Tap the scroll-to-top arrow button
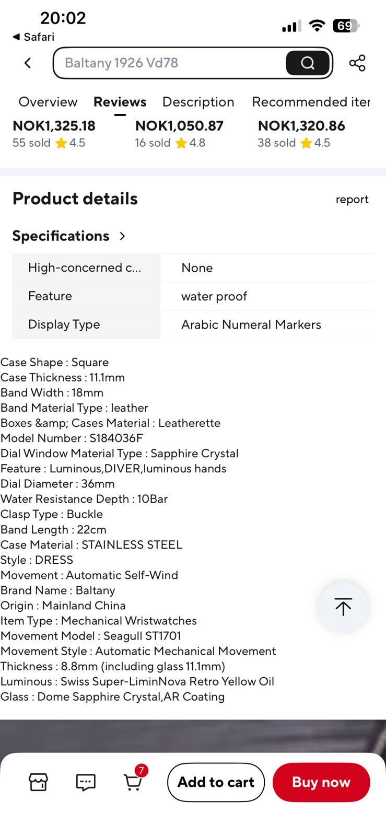Image resolution: width=386 pixels, height=836 pixels. point(343,607)
